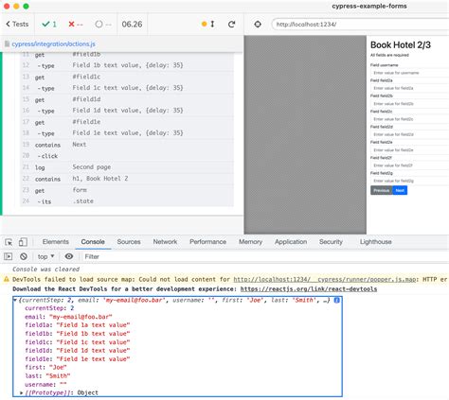The height and width of the screenshot is (400, 449).
Task: Switch to the Performance tab
Action: [x=207, y=242]
